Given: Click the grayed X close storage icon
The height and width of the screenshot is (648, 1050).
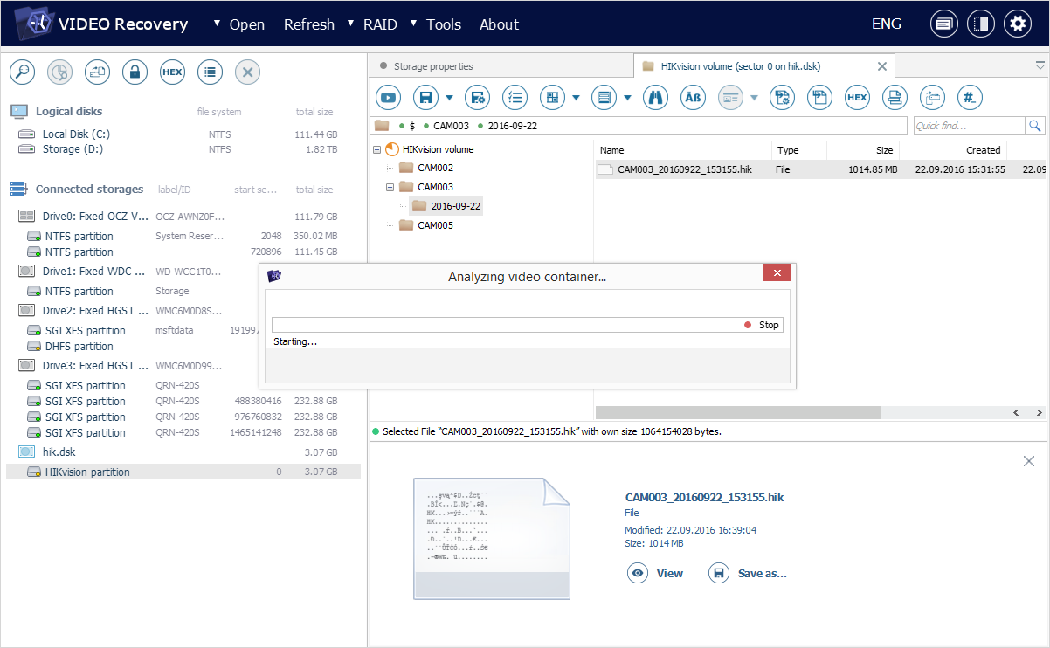Looking at the screenshot, I should click(247, 72).
